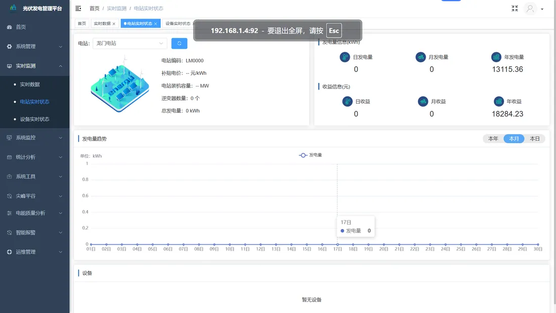Click the 暂无设备 empty message
The height and width of the screenshot is (313, 556).
point(312,300)
